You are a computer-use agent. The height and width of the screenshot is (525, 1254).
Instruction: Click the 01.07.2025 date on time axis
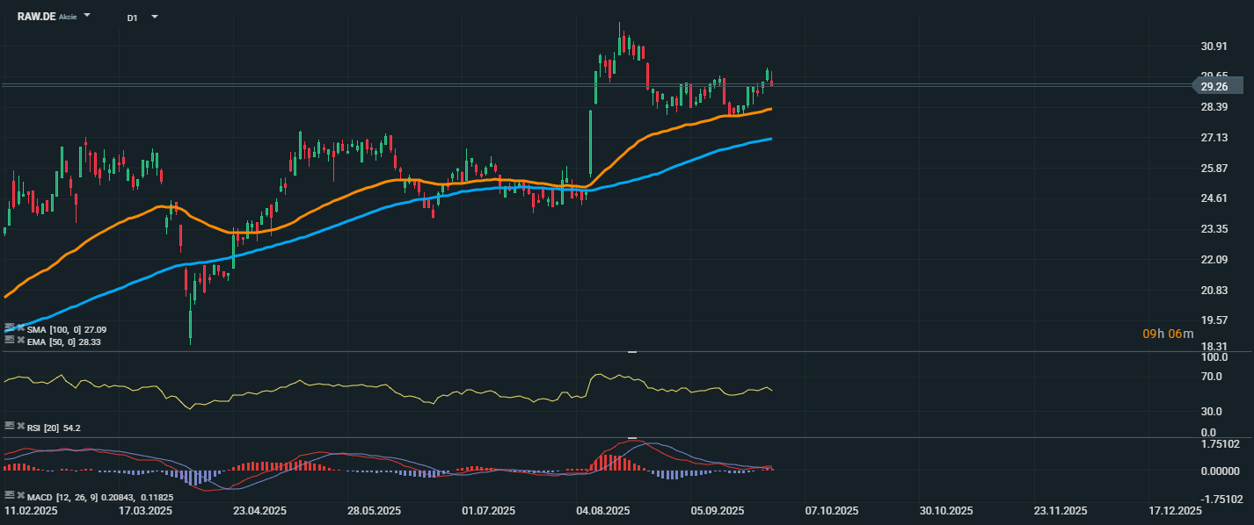click(488, 511)
